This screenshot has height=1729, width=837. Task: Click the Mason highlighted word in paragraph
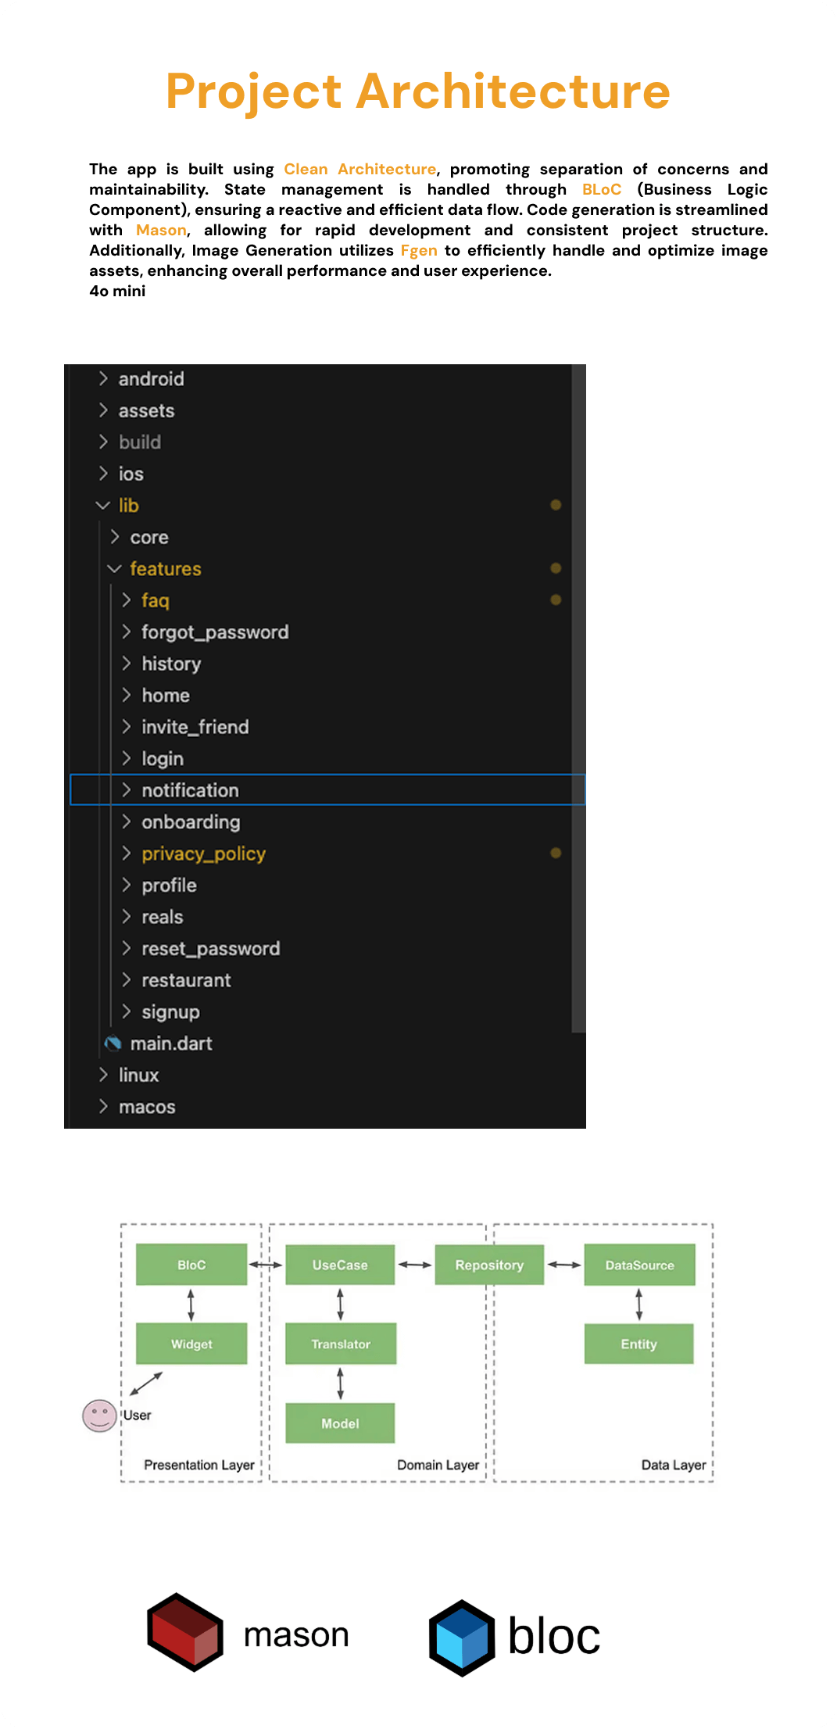[x=161, y=231]
